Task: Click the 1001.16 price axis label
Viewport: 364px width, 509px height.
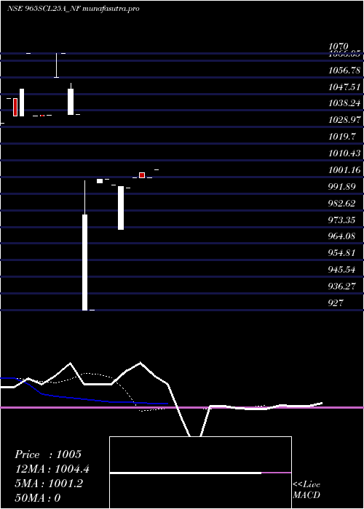Action: point(344,169)
